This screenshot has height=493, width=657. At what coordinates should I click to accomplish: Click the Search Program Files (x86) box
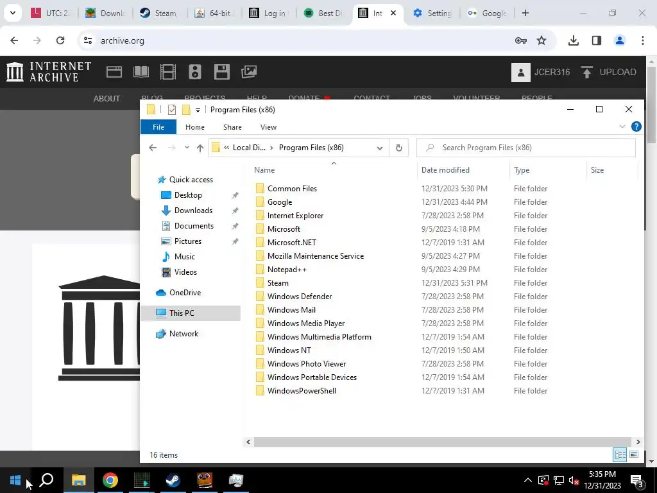click(526, 148)
